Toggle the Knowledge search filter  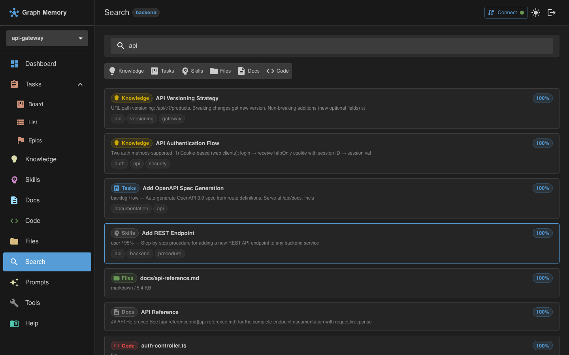click(x=126, y=71)
